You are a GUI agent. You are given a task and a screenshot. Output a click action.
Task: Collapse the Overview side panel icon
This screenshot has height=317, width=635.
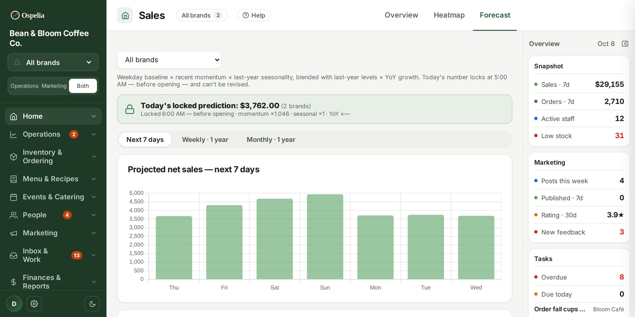(x=625, y=44)
